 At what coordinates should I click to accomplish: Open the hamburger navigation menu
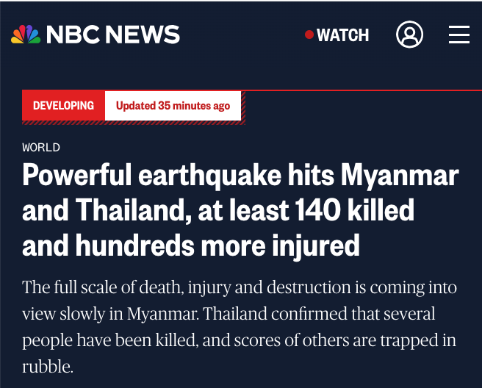pos(458,35)
